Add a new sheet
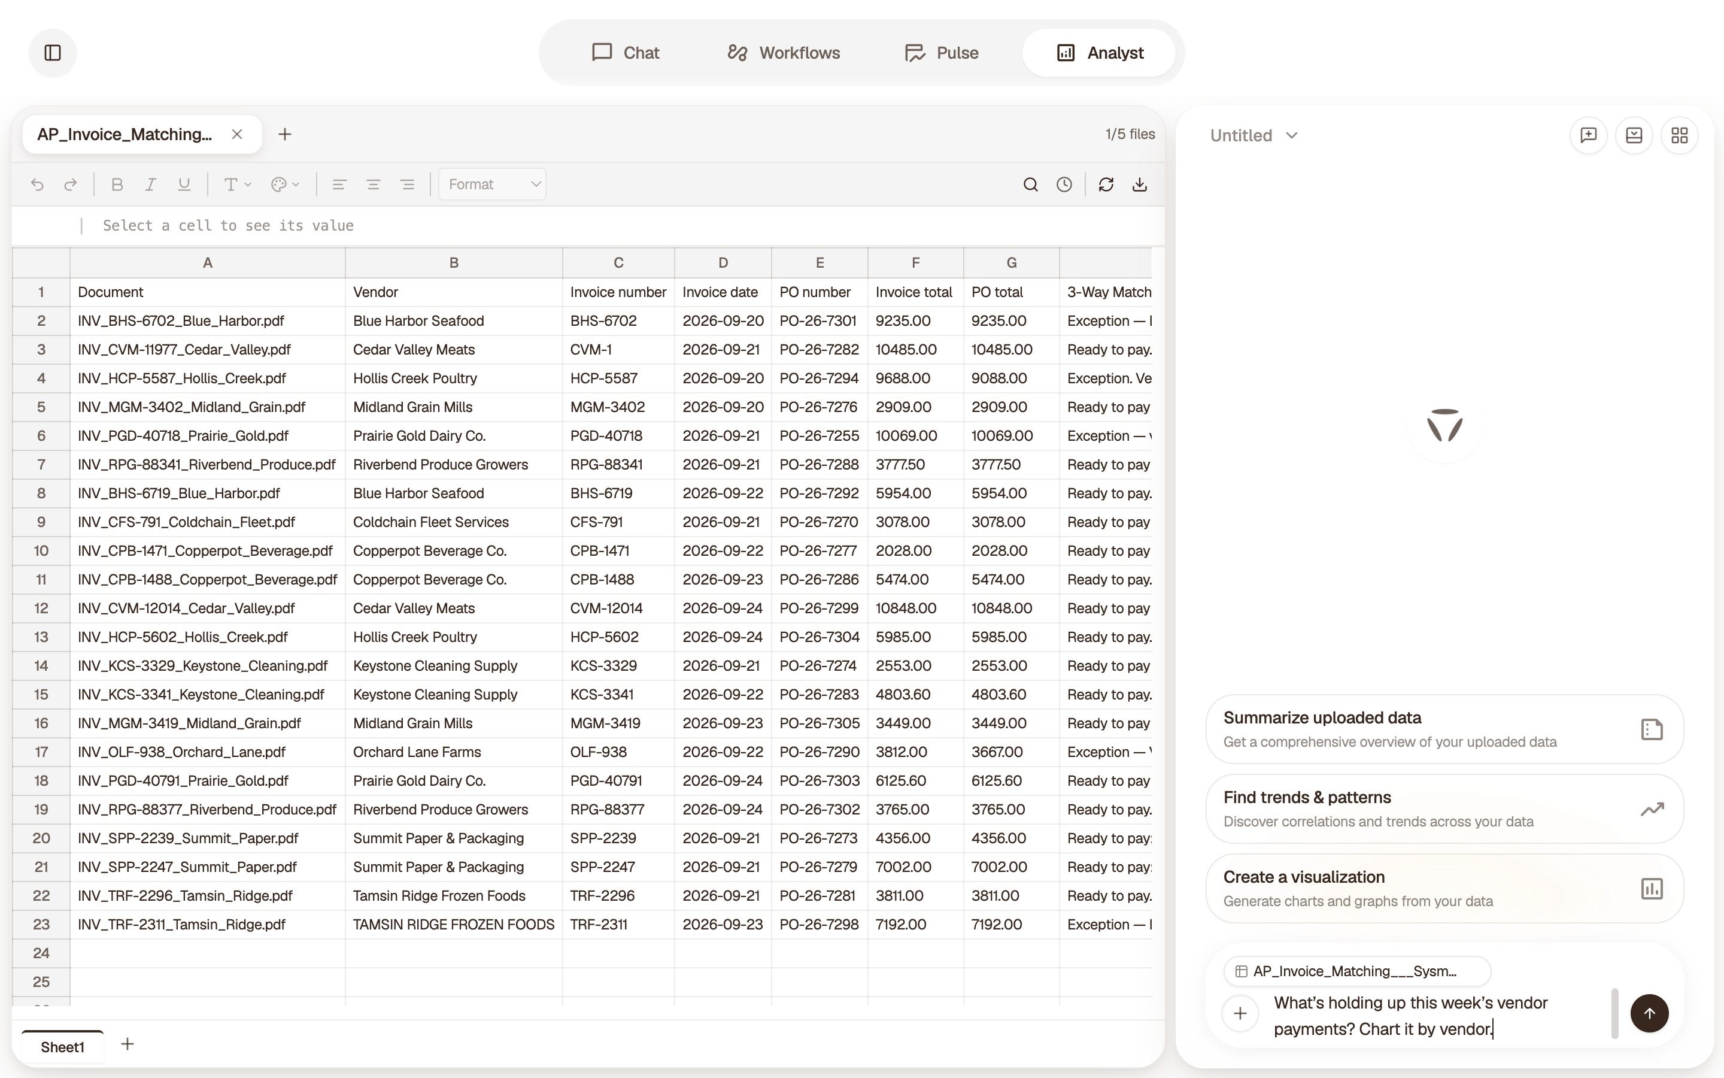Screen dimensions: 1724x1078 click(x=128, y=1044)
